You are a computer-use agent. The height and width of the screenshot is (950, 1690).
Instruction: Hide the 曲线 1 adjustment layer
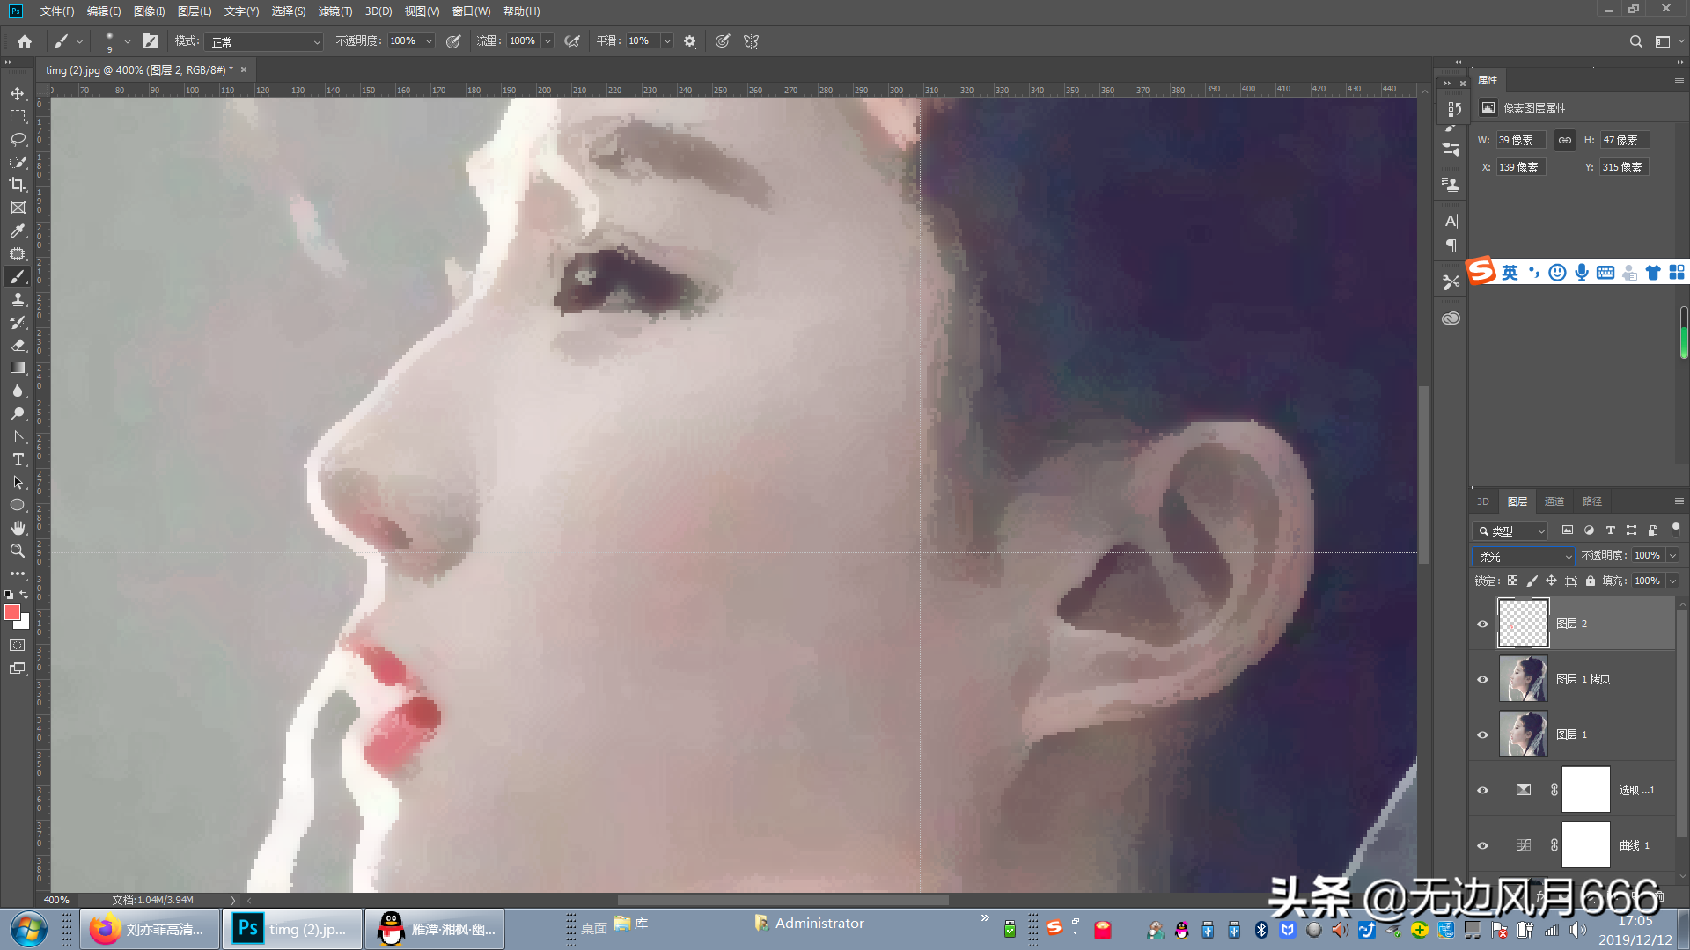[x=1482, y=845]
